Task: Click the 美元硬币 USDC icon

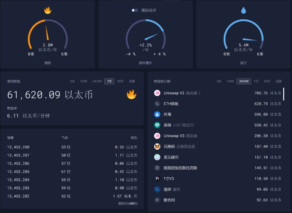Action: click(157, 157)
